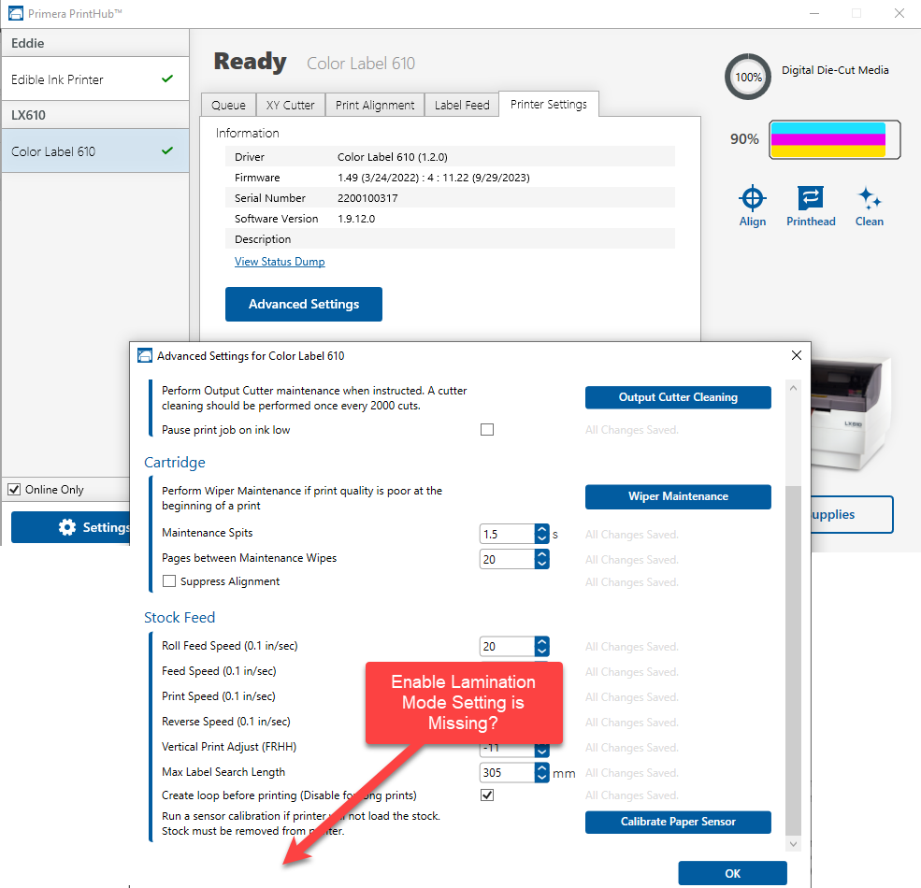921x888 pixels.
Task: Confirm Advanced Settings with the OK button
Action: [x=732, y=873]
